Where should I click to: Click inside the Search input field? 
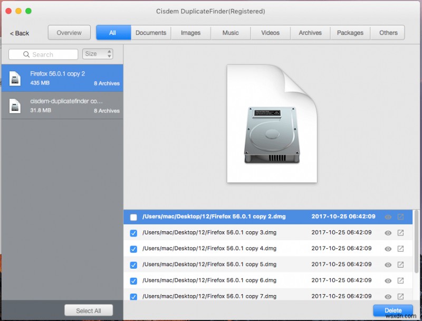(50, 54)
